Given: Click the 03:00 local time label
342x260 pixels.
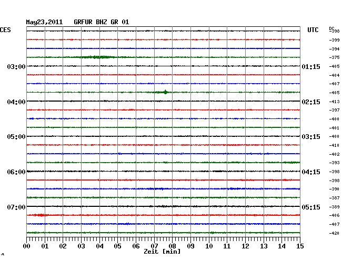Looking at the screenshot, I should coord(16,66).
